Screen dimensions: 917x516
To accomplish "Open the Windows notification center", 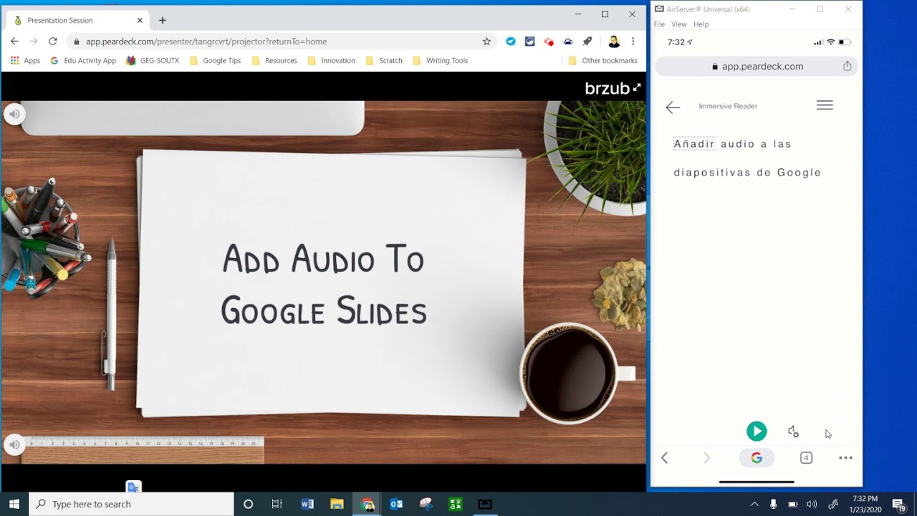I will pyautogui.click(x=899, y=505).
